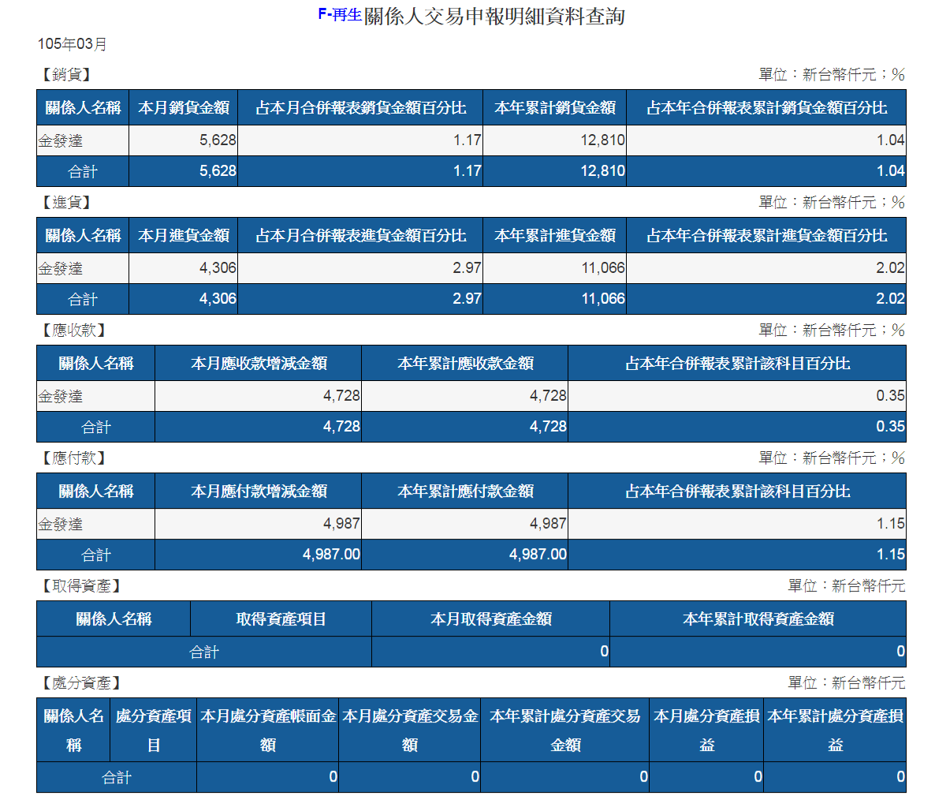Click the 關係人交易申報明細資料查詢 page title
This screenshot has height=807, width=935.
(494, 16)
